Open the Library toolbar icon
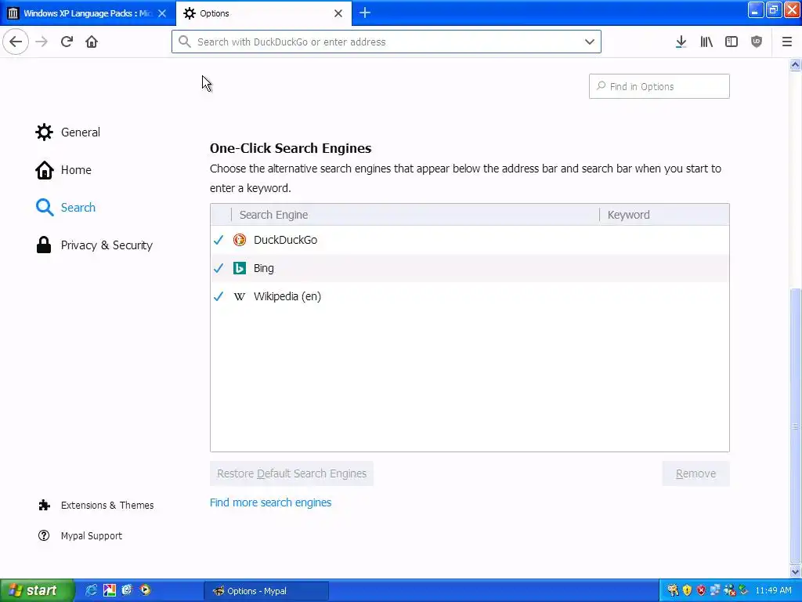The width and height of the screenshot is (802, 602). click(706, 42)
